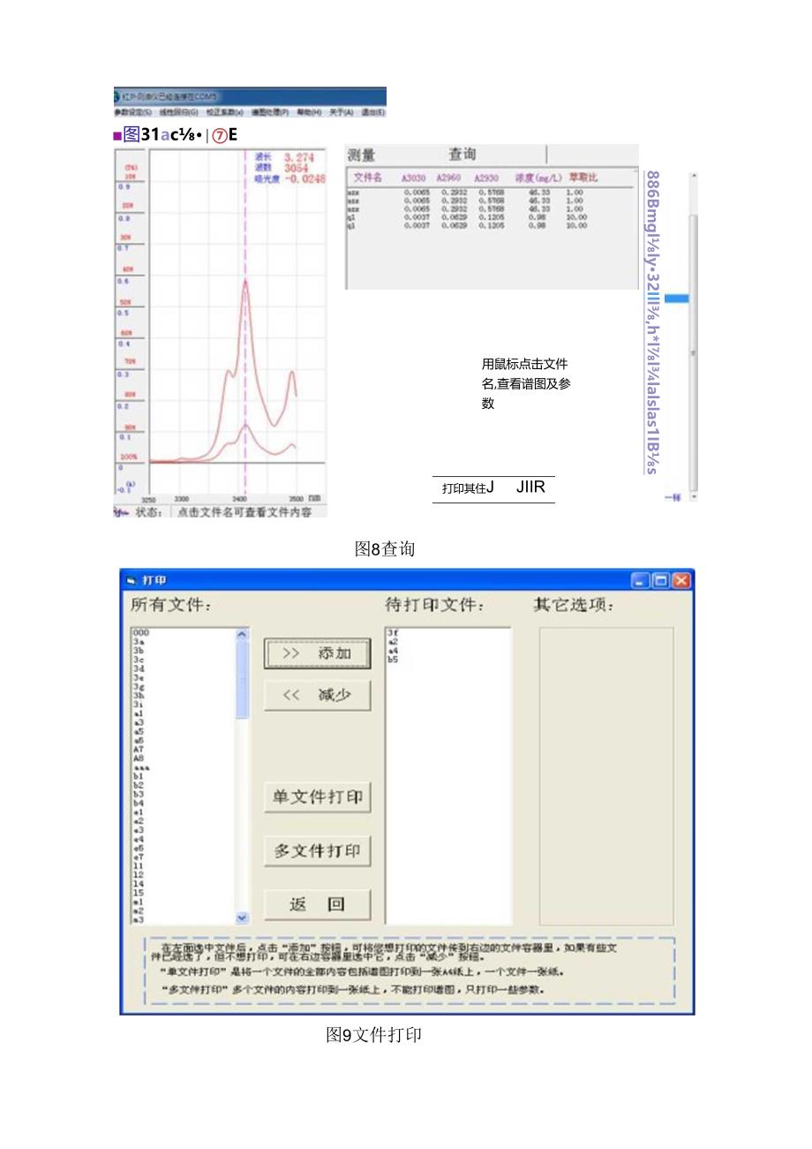Click 多文件打印 to print multiple files

(x=317, y=850)
